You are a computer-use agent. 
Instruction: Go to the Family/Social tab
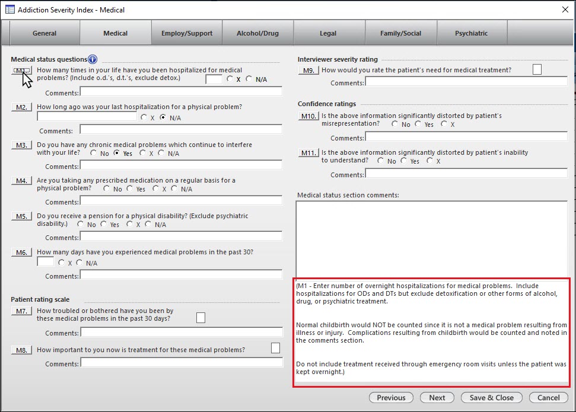(x=400, y=33)
